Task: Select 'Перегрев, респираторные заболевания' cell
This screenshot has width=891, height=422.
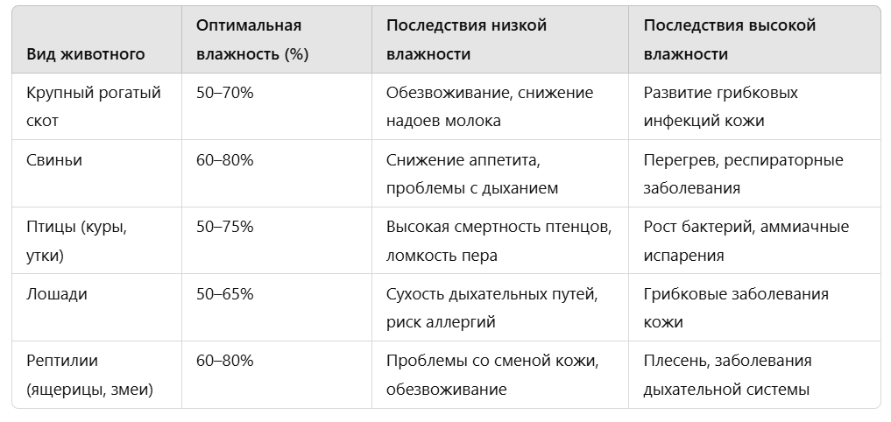Action: (x=743, y=174)
